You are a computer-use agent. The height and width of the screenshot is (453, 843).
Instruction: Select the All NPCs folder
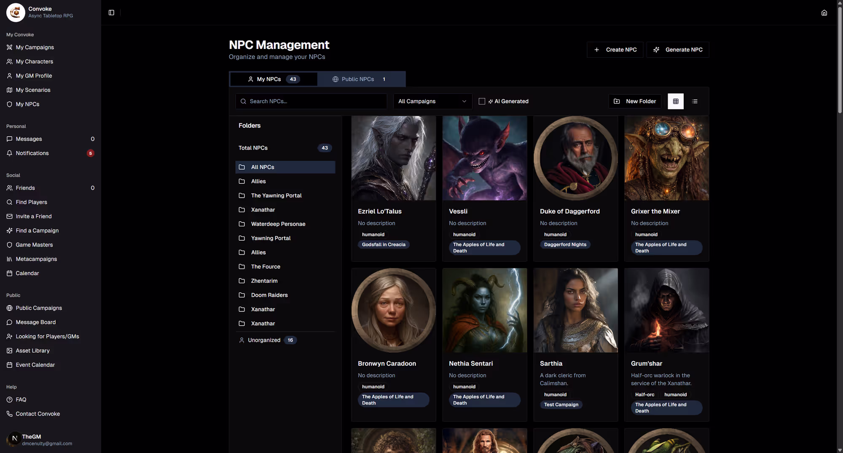[x=285, y=167]
